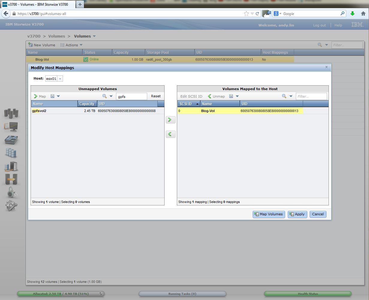Open the Pools sidebar icon

11,140
